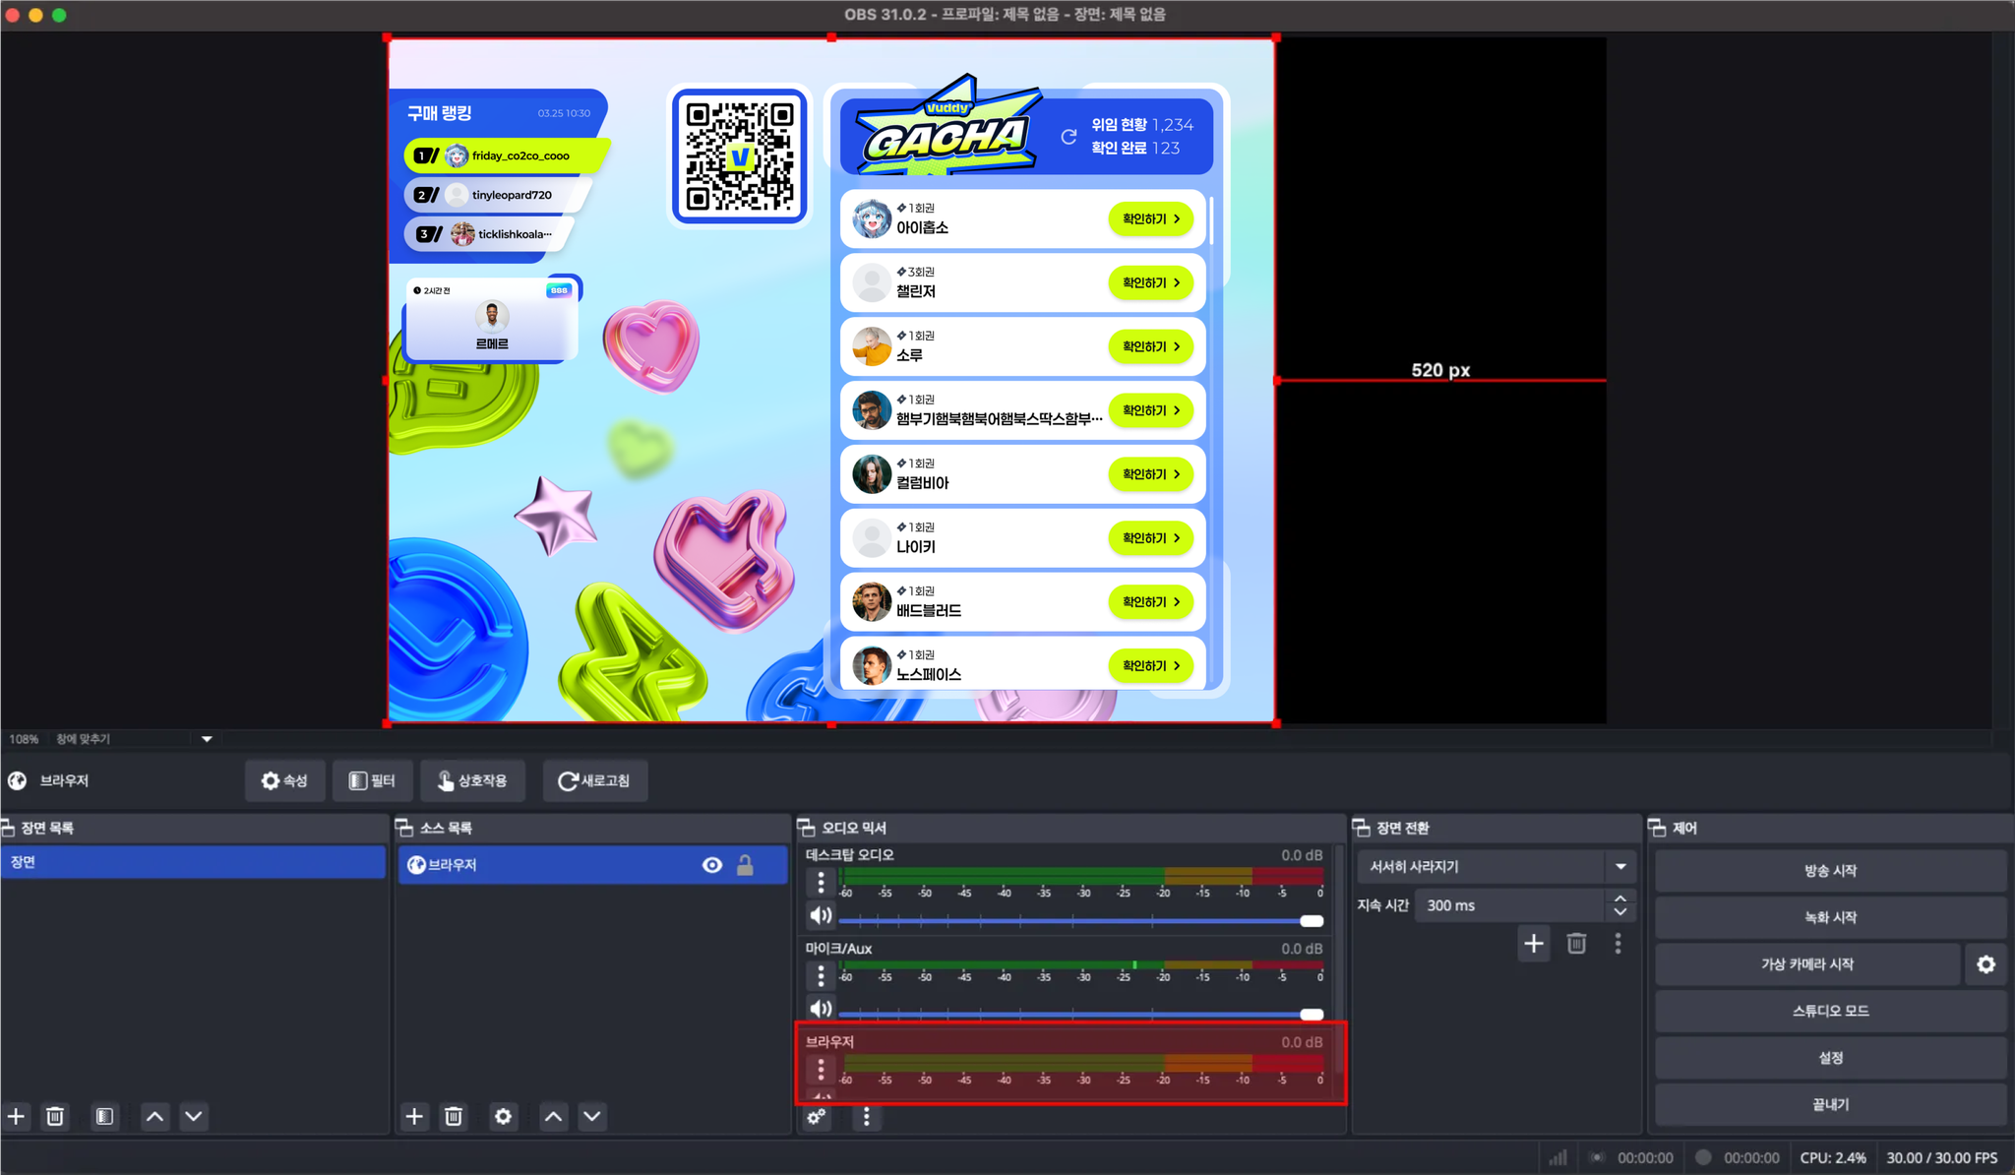Click 오디오 믹서 dock popout icon

[806, 828]
